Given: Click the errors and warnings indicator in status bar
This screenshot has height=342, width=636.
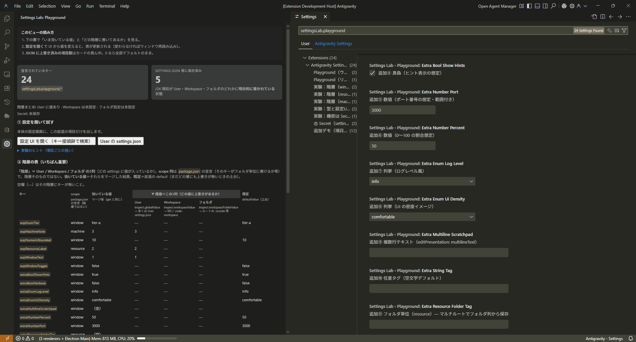Looking at the screenshot, I should pos(25,338).
